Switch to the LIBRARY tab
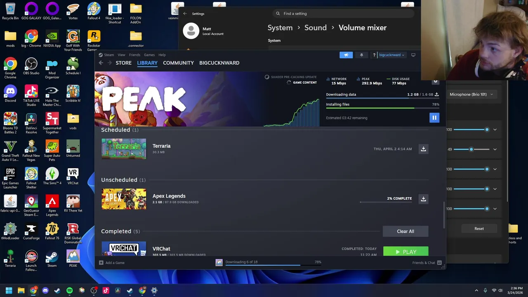The width and height of the screenshot is (528, 297). (x=147, y=63)
